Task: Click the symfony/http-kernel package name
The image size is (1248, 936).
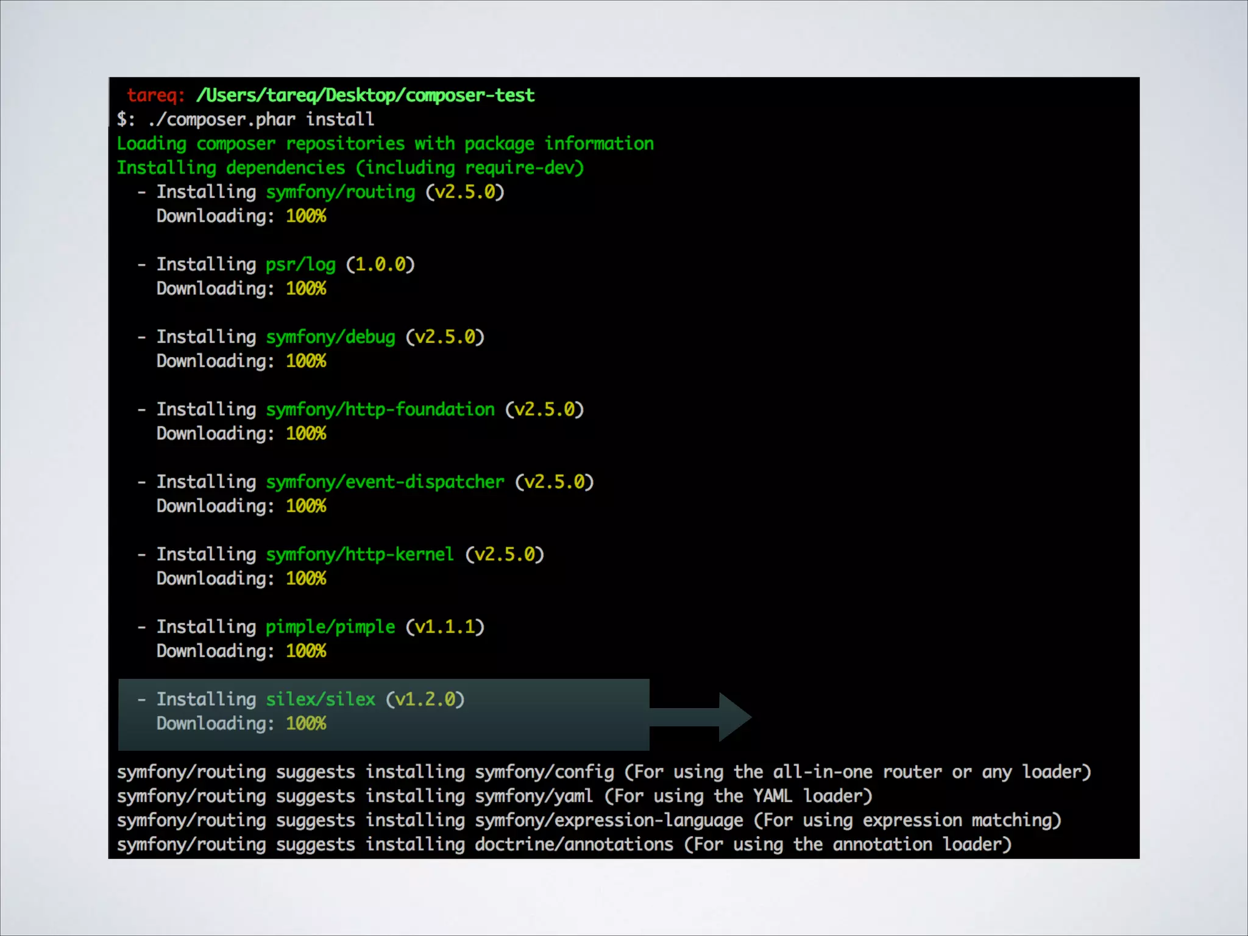Action: [360, 555]
